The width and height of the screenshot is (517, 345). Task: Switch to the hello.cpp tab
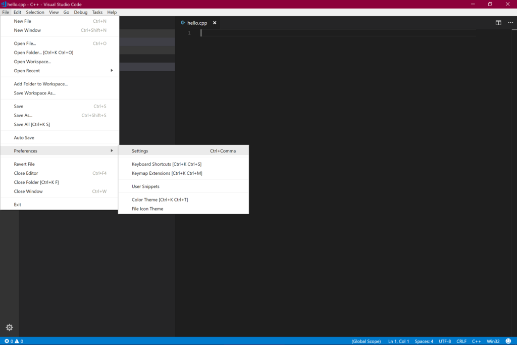197,23
